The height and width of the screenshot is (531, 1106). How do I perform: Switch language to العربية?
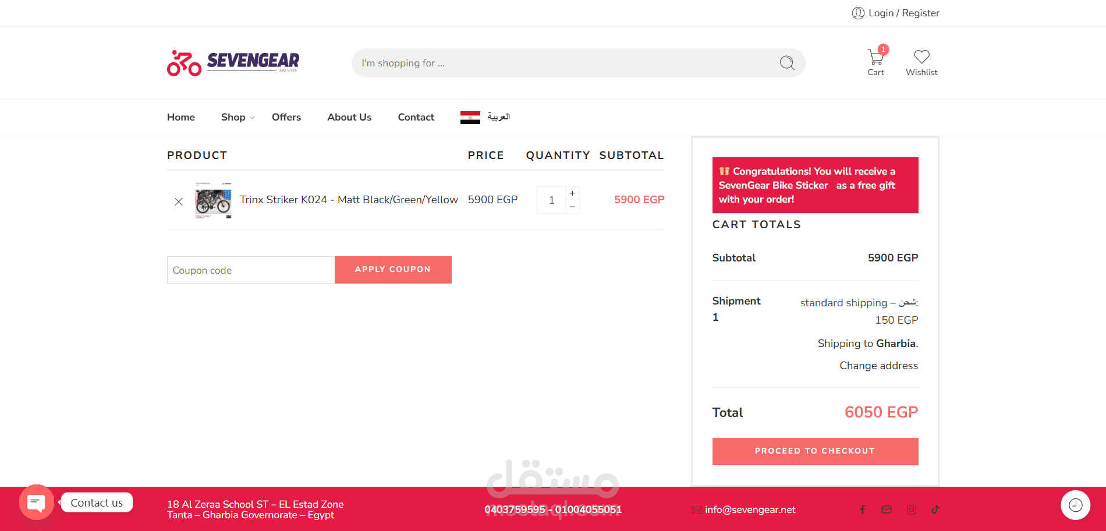(499, 117)
